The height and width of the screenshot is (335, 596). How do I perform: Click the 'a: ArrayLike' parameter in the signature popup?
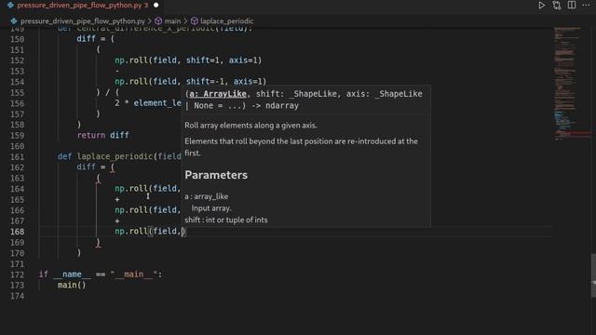(x=218, y=94)
